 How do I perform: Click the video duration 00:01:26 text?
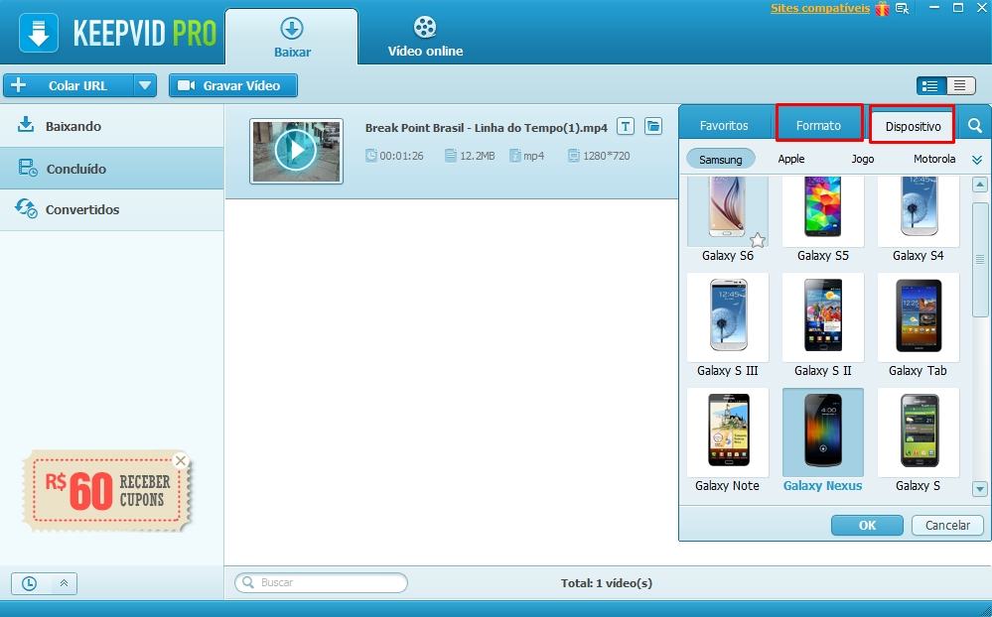(402, 156)
